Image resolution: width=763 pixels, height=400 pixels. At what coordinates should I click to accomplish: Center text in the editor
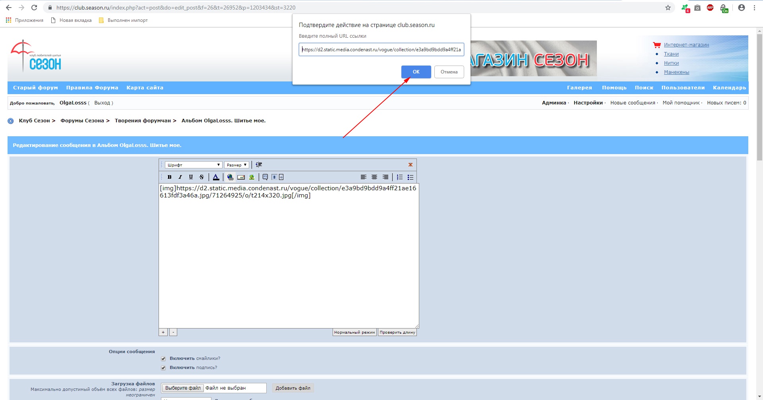point(374,177)
